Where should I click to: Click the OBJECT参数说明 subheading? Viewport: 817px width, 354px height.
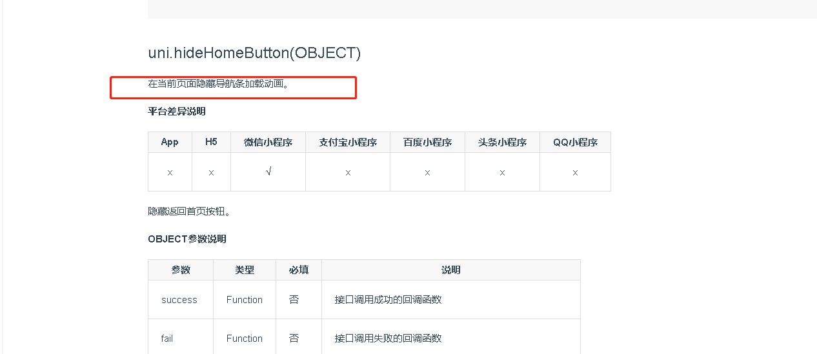[x=187, y=239]
